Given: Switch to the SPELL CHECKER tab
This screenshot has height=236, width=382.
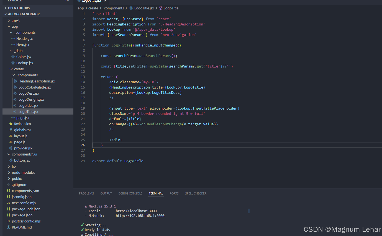Looking at the screenshot, I should pyautogui.click(x=196, y=193).
